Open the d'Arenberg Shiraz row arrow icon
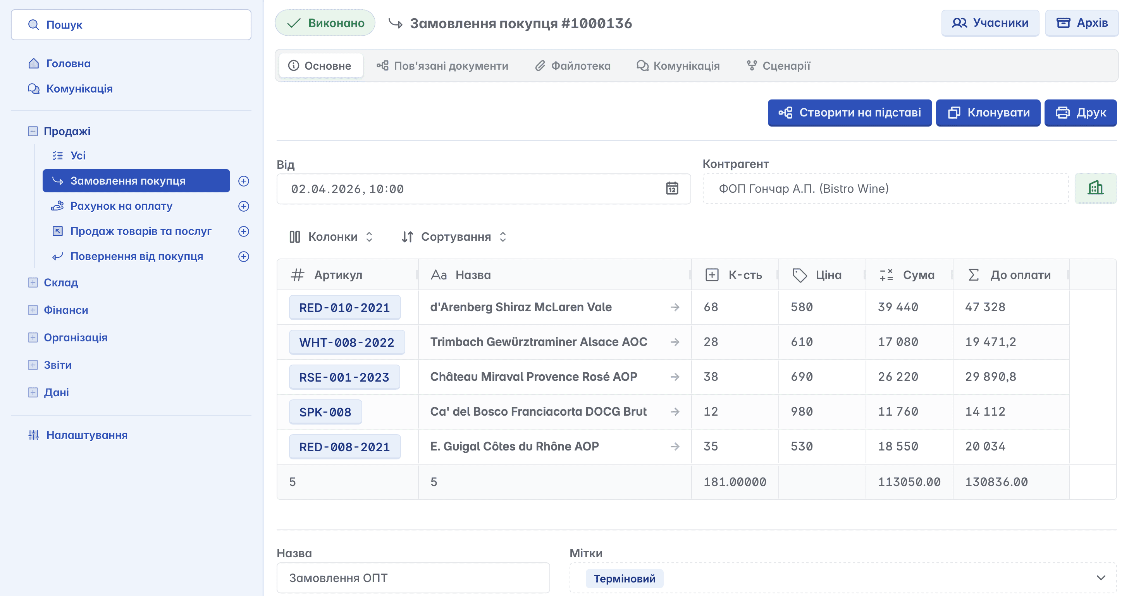Image resolution: width=1129 pixels, height=596 pixels. tap(675, 307)
